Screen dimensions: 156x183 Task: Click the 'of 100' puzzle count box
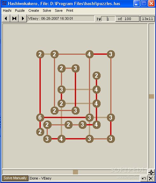127,19
